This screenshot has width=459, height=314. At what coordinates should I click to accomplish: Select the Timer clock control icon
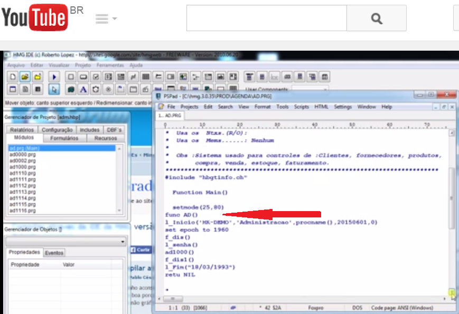coord(96,89)
